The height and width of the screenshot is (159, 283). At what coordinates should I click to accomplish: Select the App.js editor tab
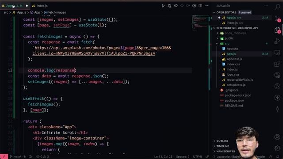pos(15,6)
